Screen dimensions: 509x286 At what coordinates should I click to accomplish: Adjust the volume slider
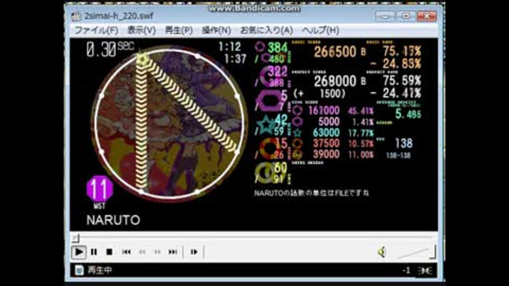pos(416,252)
